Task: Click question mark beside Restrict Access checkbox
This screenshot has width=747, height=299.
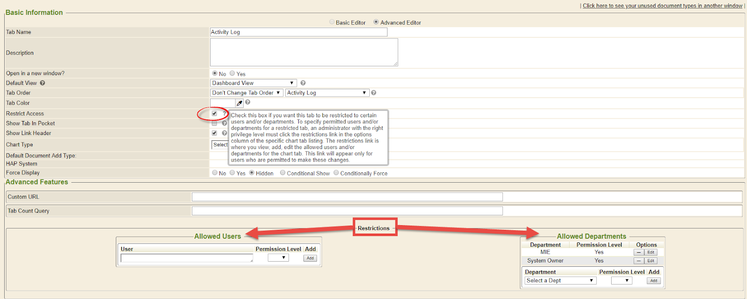Action: click(224, 114)
